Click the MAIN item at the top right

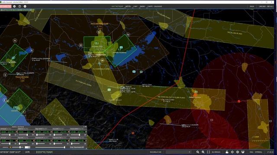click(252, 6)
